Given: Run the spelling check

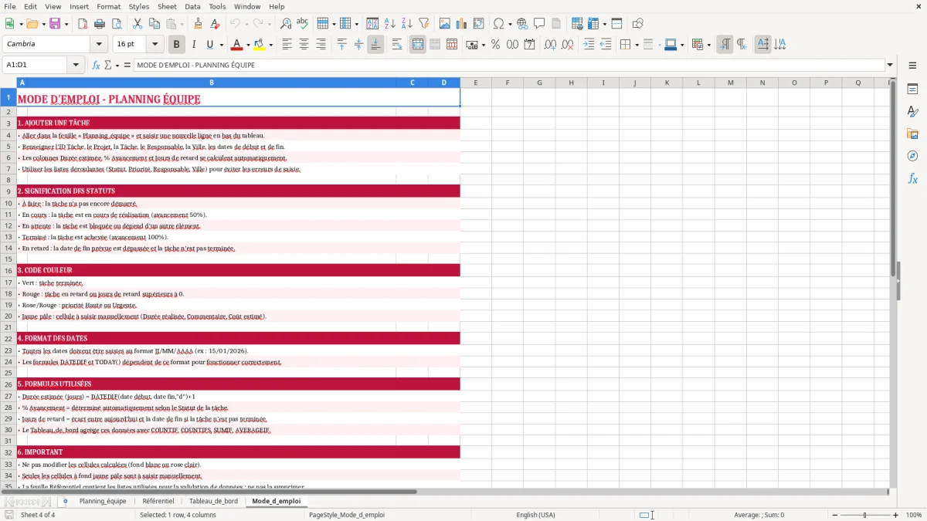Looking at the screenshot, I should pyautogui.click(x=302, y=24).
